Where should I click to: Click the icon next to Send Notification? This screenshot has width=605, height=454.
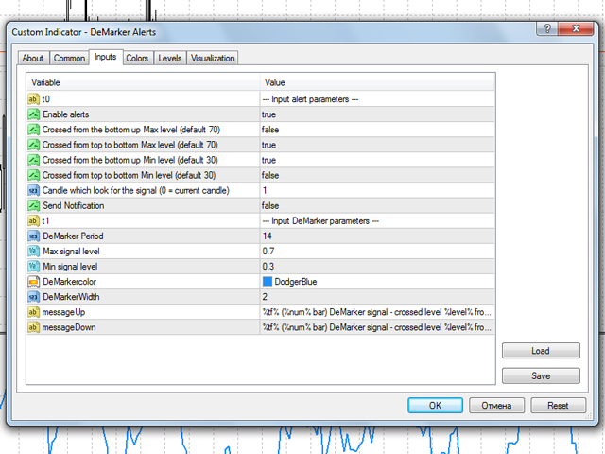tap(34, 205)
